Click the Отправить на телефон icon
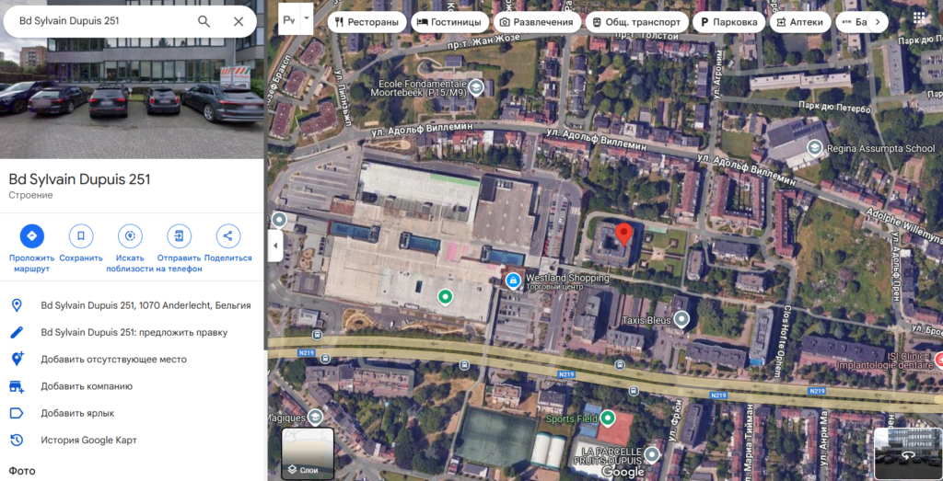 coord(179,236)
